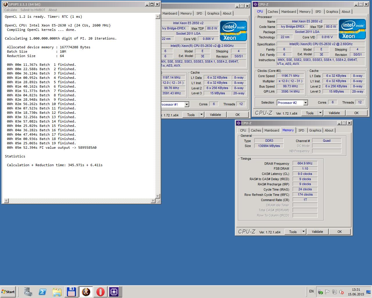Viewport: 372px width, 298px height.
Task: Click DRAM Frequency value 664.9 MHz
Action: [x=305, y=163]
